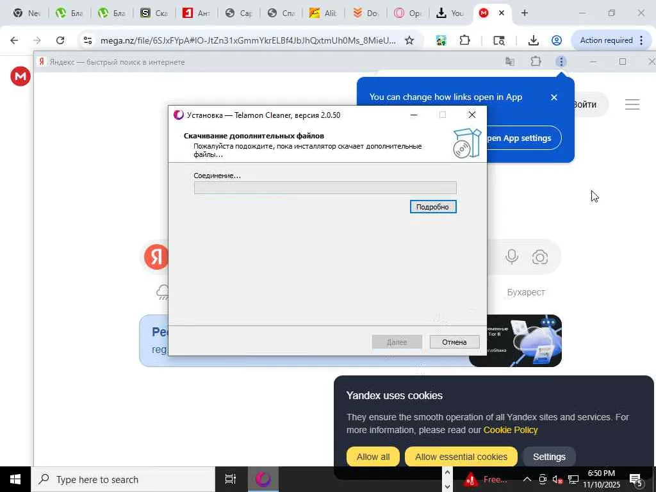Screen dimensions: 656x492
Task: Switch to the Skachat tab with S icon
Action: (154, 13)
